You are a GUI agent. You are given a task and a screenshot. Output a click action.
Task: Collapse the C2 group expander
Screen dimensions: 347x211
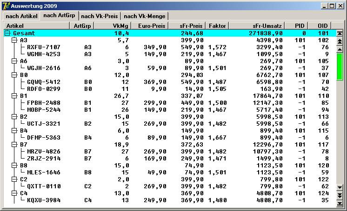pyautogui.click(x=14, y=179)
